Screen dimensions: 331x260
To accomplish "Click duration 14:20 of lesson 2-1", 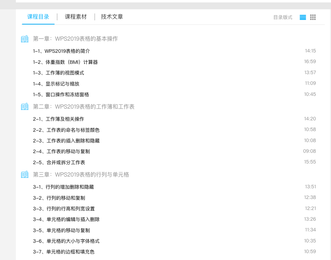I will click(x=310, y=119).
